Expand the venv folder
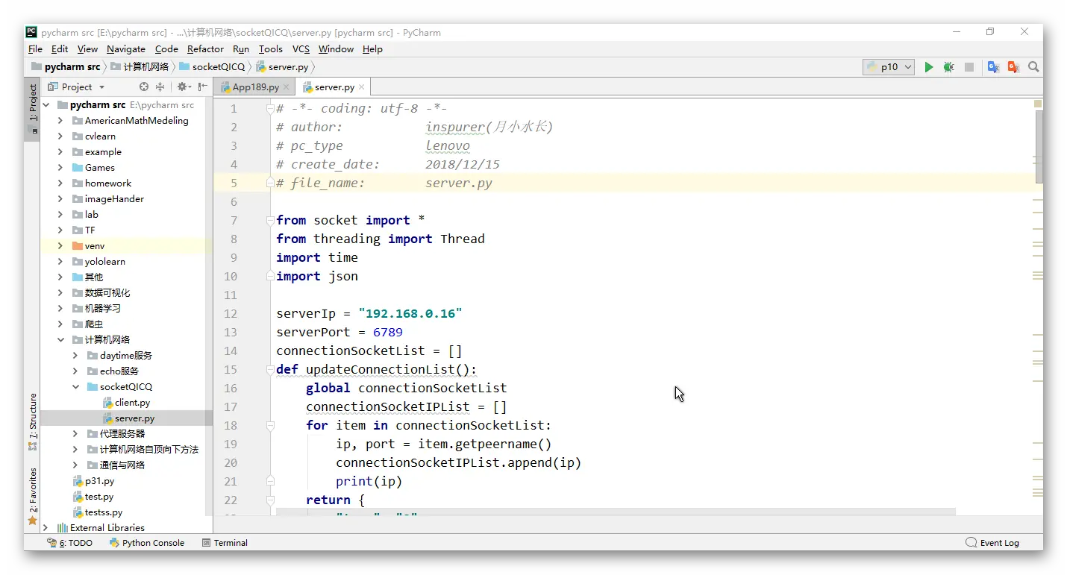 click(60, 246)
